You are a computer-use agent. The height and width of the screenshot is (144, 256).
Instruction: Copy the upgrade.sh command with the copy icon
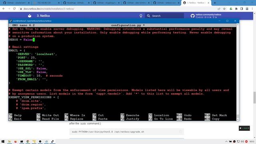click(180, 132)
